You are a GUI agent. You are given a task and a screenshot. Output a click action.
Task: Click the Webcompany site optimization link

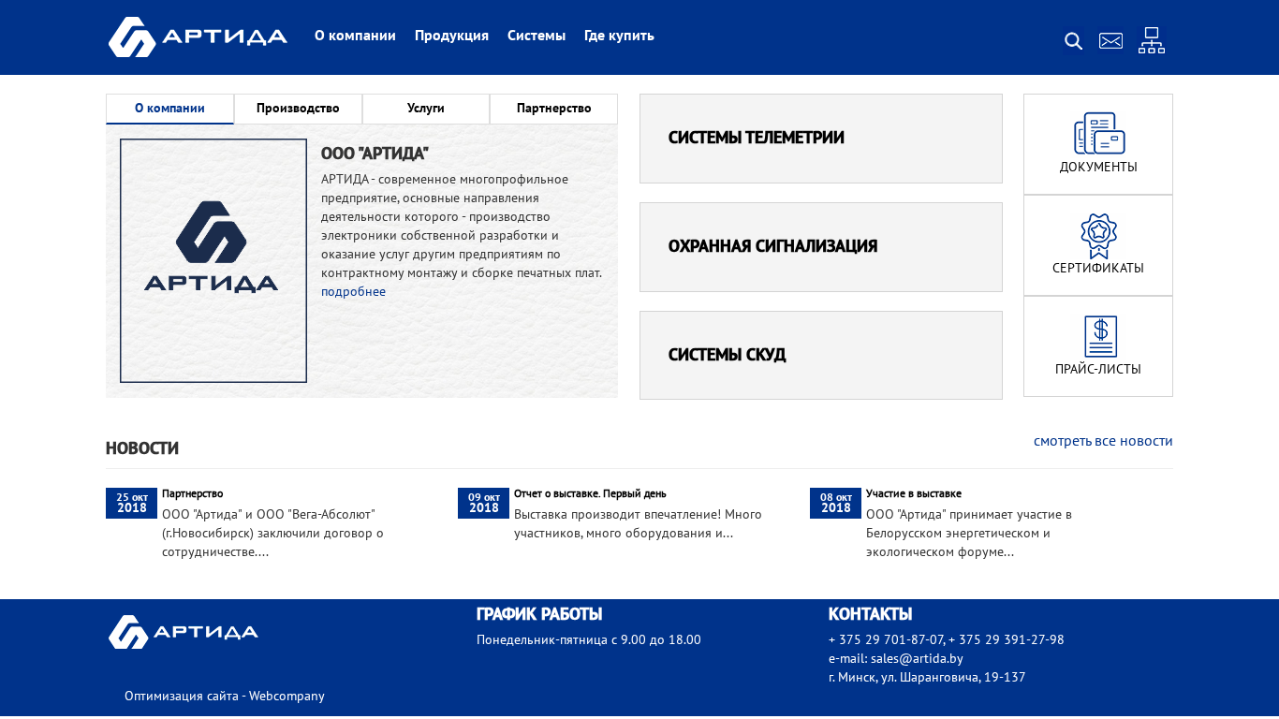click(287, 696)
